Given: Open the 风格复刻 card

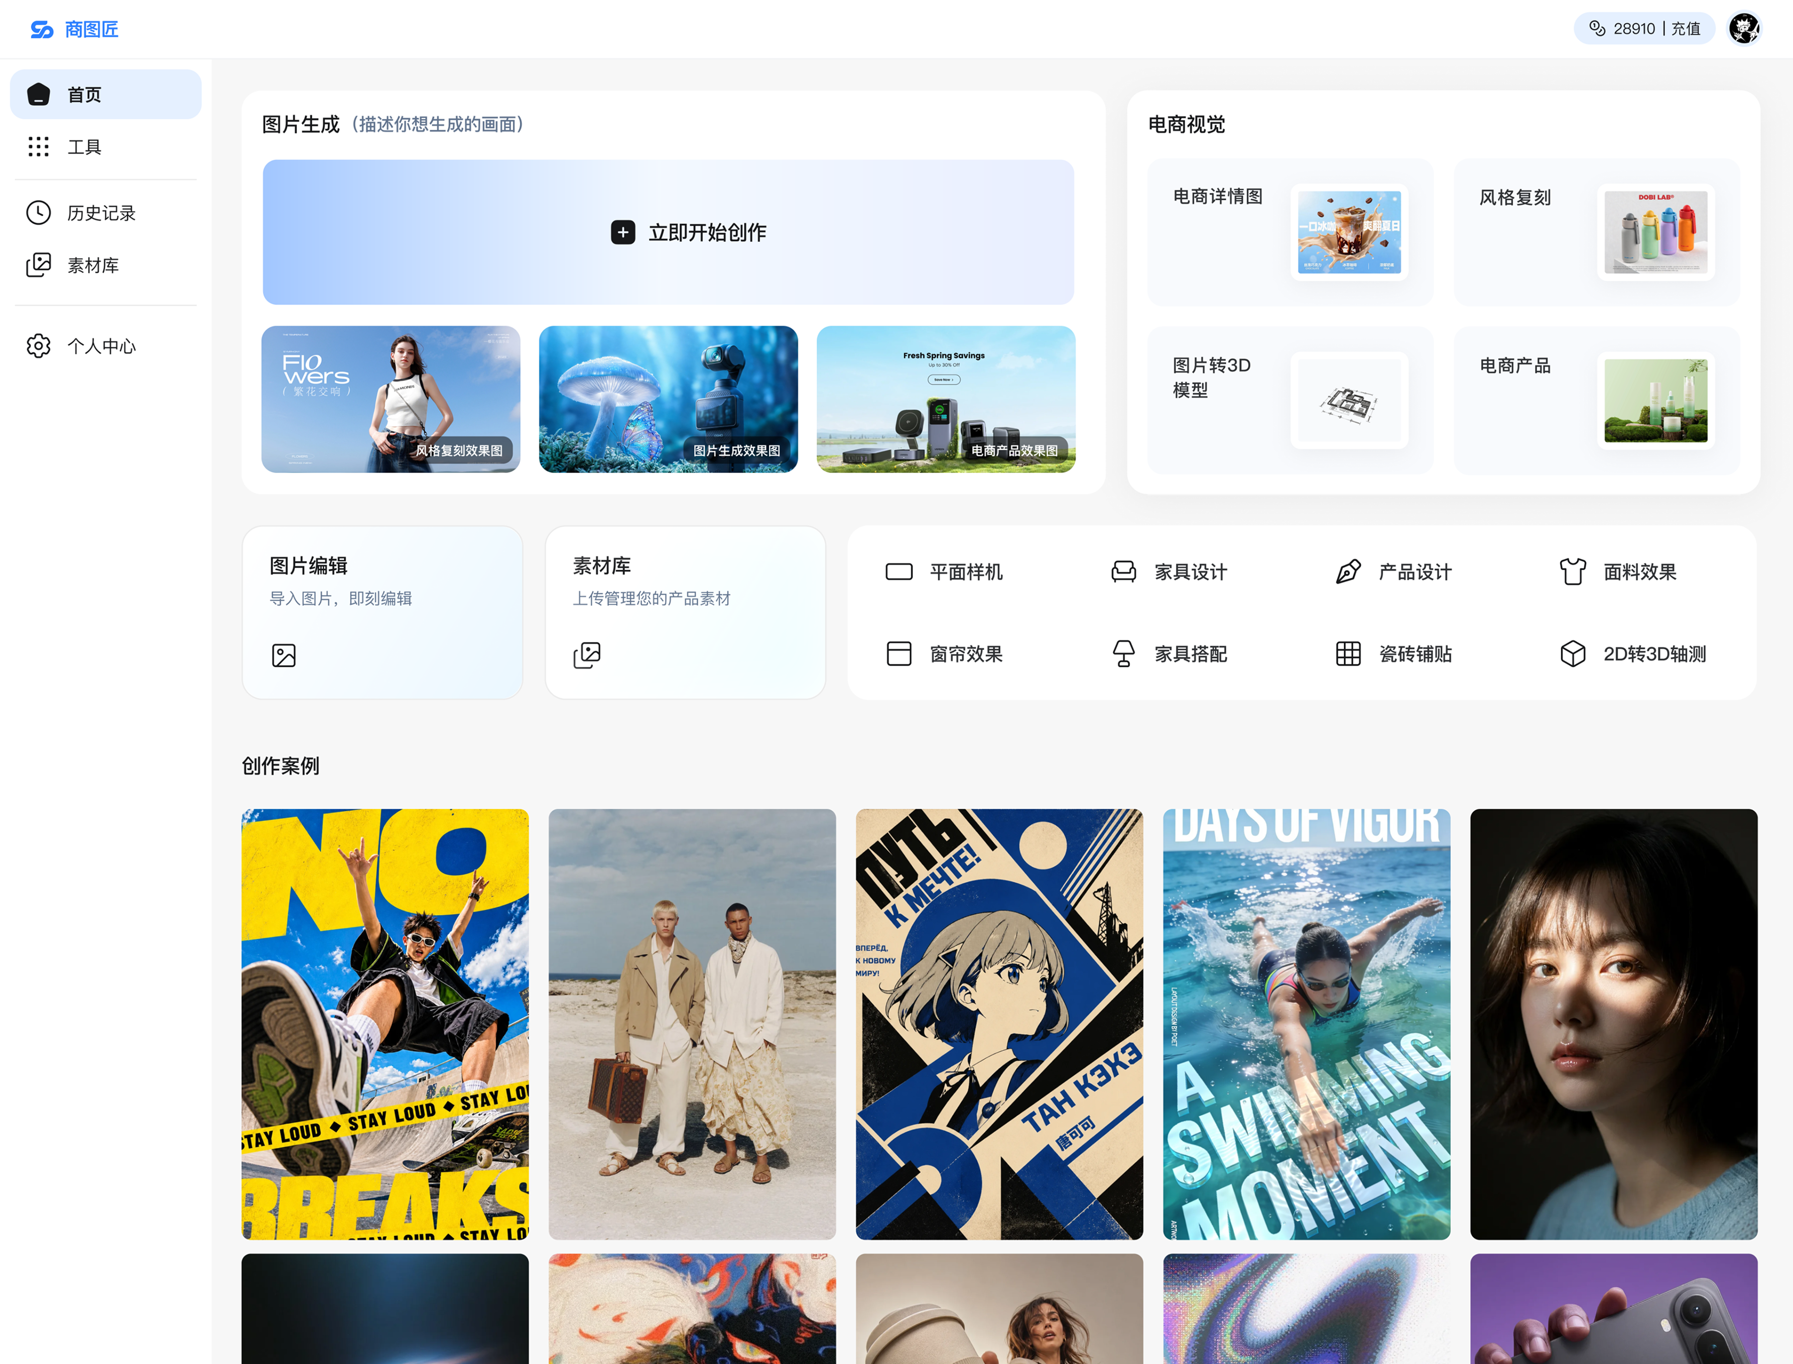Looking at the screenshot, I should [1596, 232].
